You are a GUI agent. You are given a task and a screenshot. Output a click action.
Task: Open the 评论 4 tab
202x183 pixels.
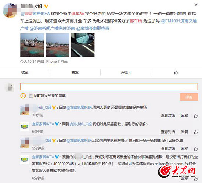(x=126, y=72)
